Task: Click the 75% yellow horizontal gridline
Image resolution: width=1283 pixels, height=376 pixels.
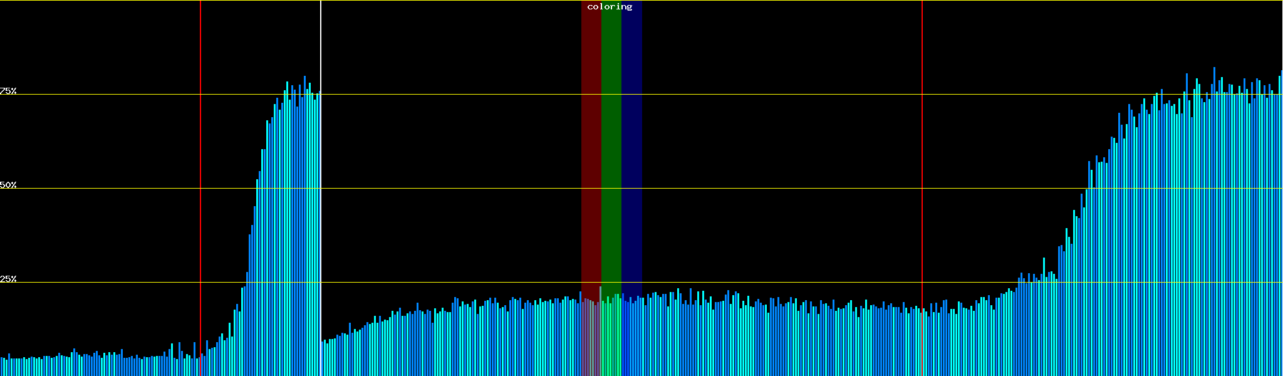Action: tap(752, 95)
